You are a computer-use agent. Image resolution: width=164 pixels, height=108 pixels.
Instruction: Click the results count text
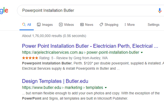[54, 36]
